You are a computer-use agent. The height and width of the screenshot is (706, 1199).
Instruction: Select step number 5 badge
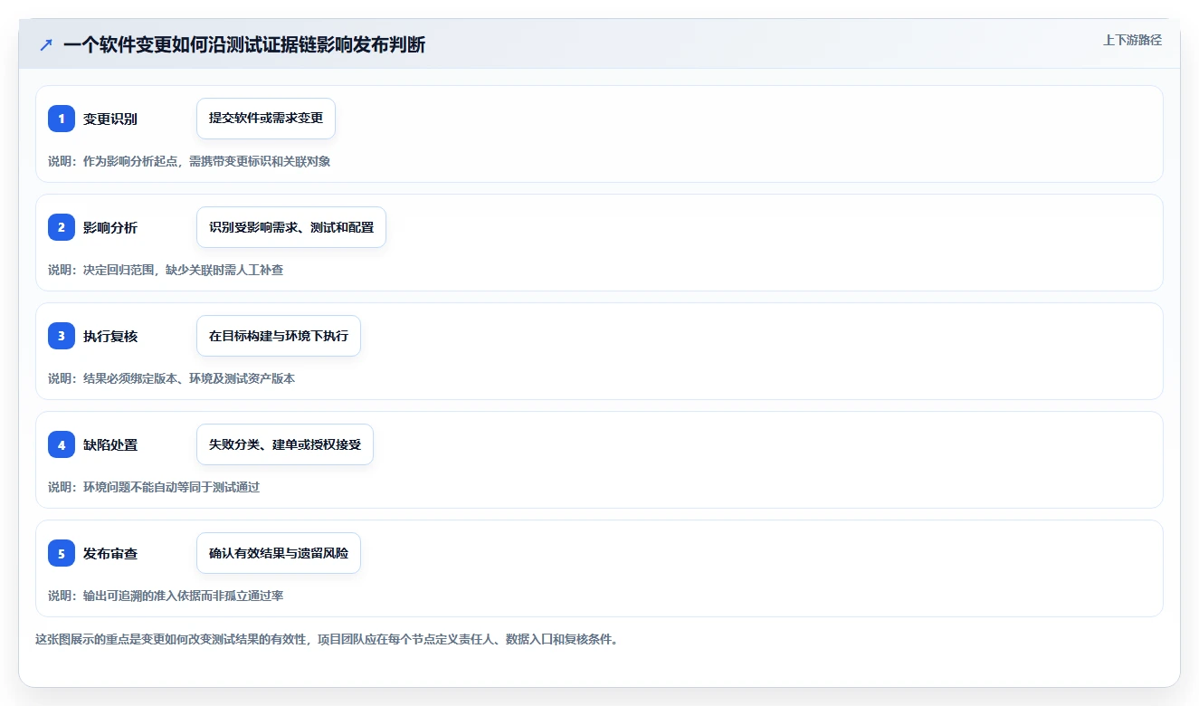(62, 553)
